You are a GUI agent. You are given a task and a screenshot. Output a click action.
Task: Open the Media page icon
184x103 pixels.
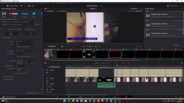[57, 97]
